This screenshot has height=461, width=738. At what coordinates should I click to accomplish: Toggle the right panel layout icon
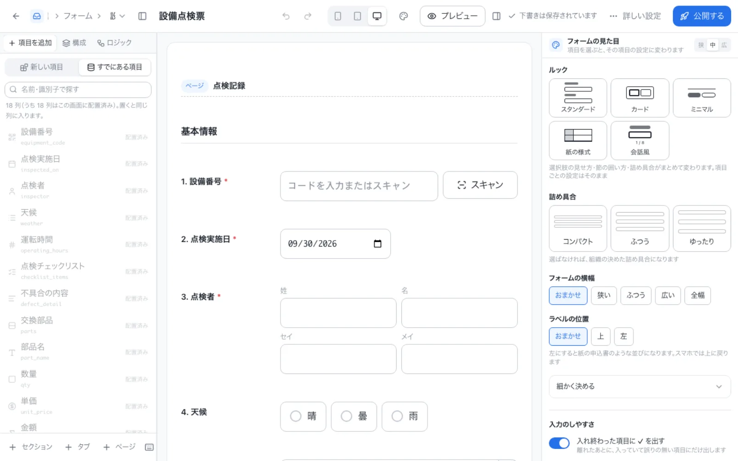click(496, 16)
